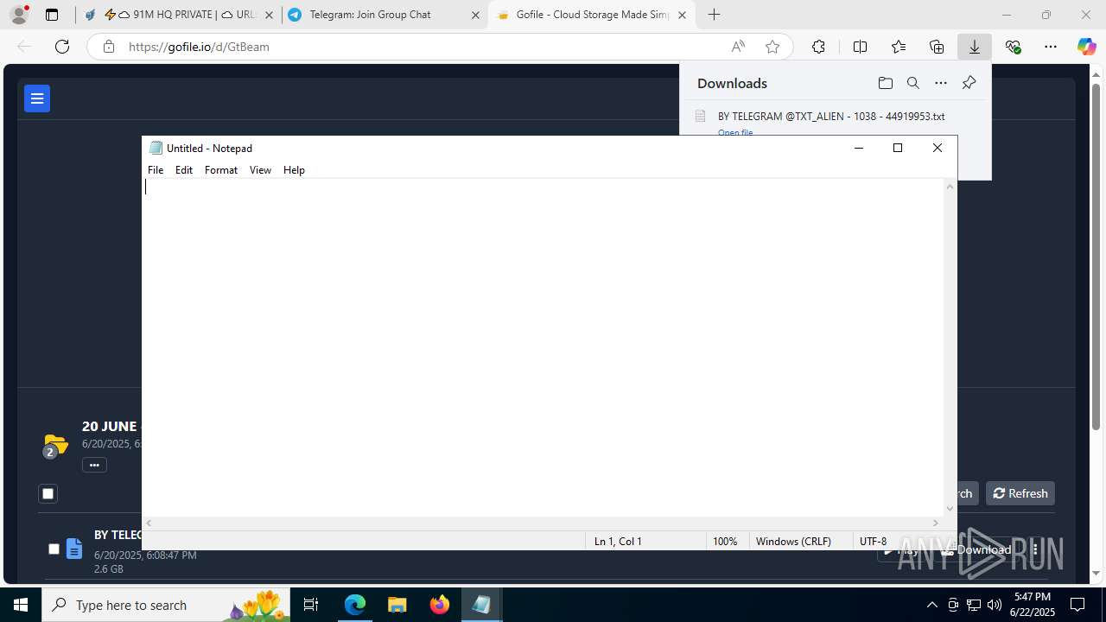Open Browser essentials icon
The width and height of the screenshot is (1106, 622).
click(1013, 47)
